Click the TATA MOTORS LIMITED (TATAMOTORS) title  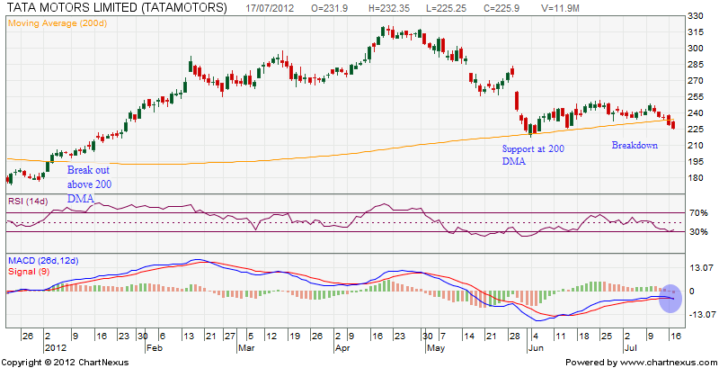click(118, 7)
